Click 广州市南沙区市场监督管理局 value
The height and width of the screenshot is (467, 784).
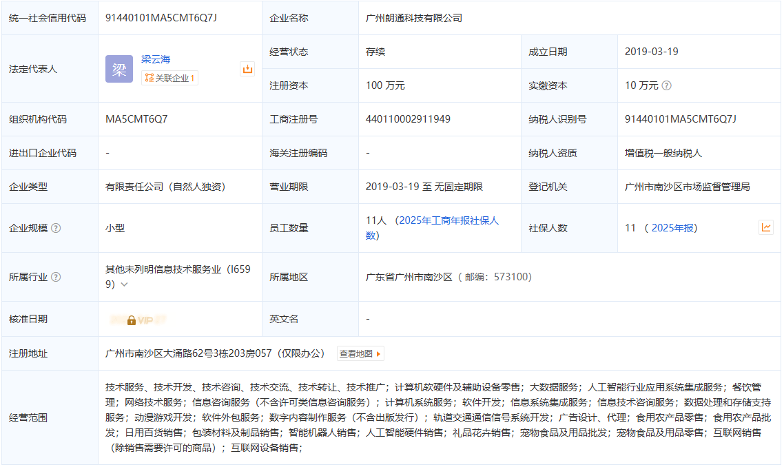pos(688,187)
